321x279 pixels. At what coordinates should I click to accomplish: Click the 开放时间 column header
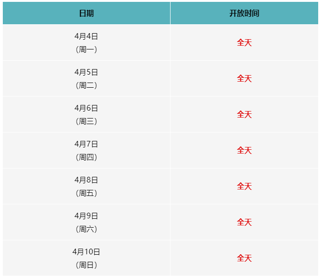point(244,14)
